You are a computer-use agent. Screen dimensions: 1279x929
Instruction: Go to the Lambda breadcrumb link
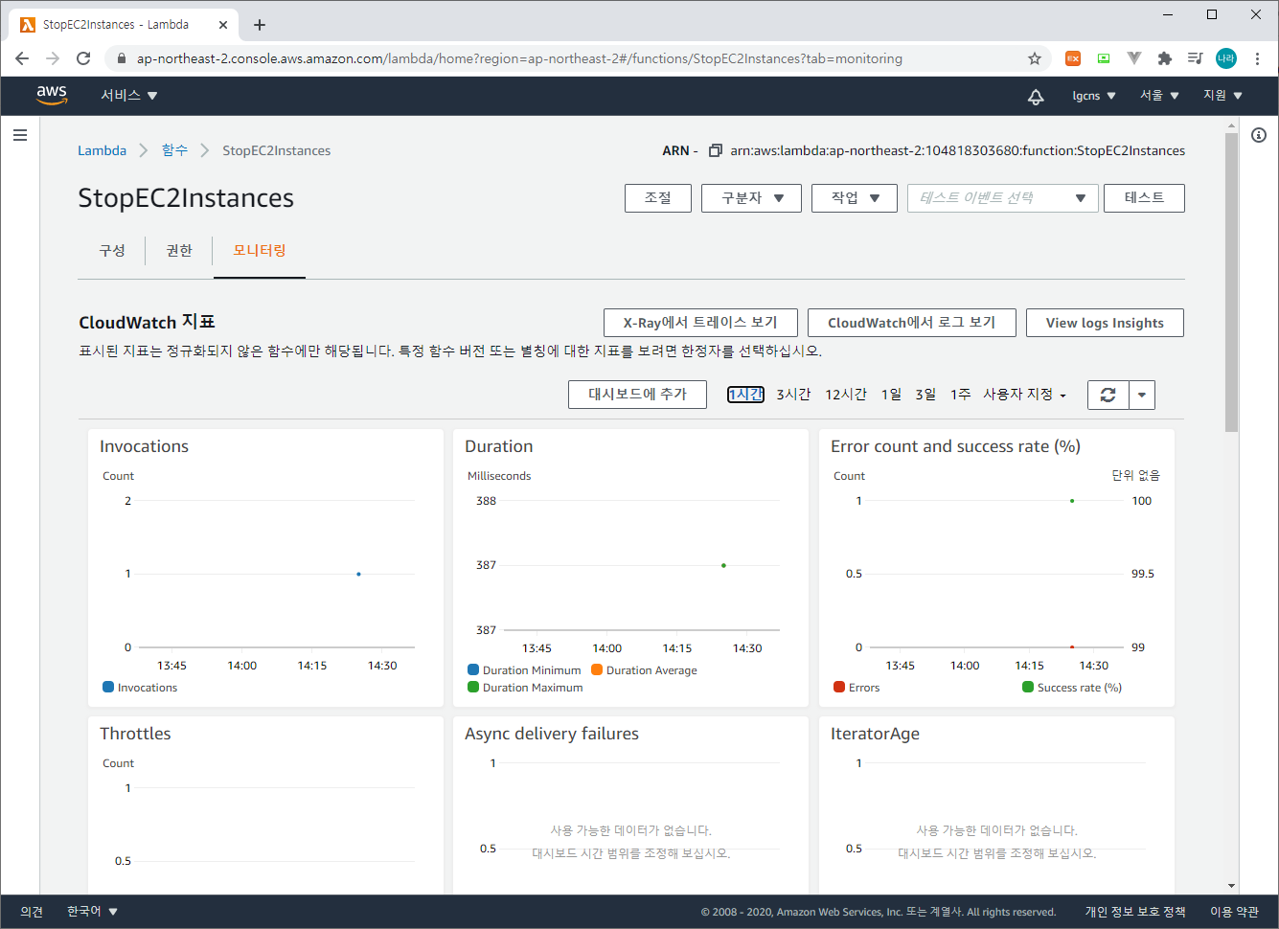pyautogui.click(x=102, y=150)
